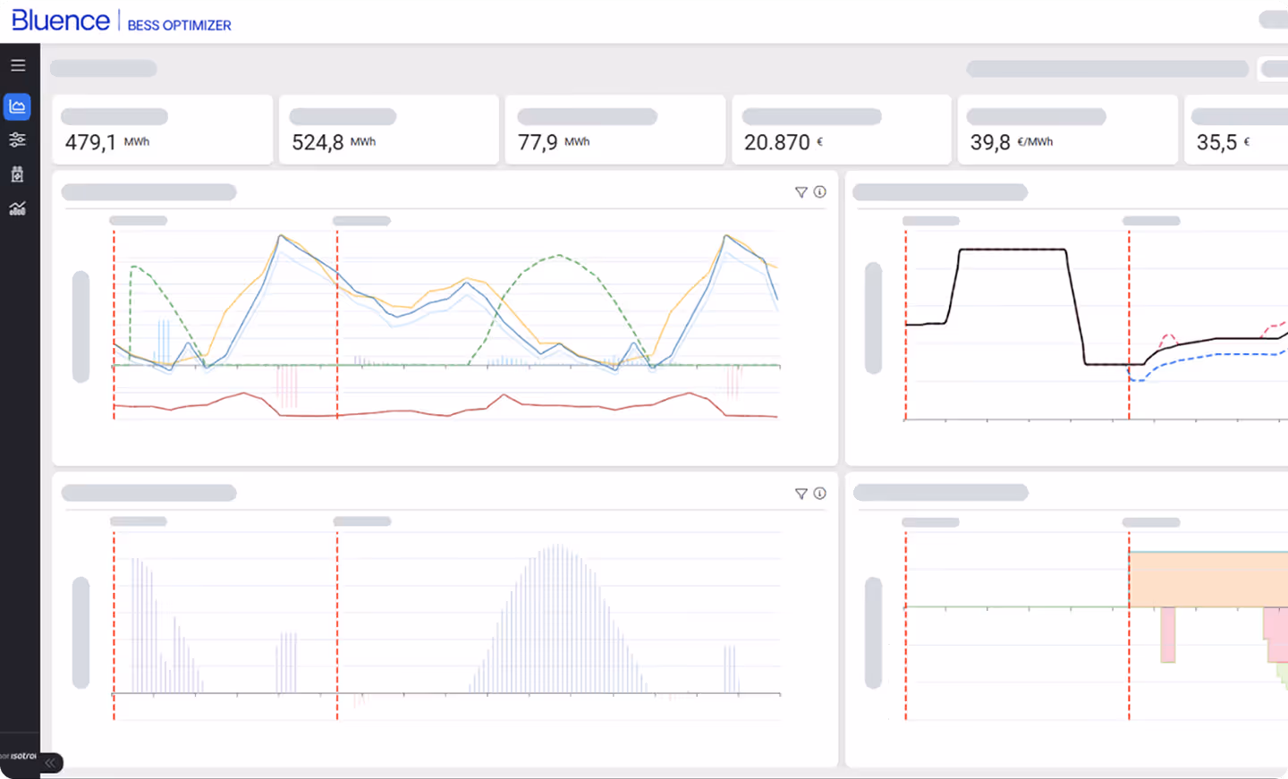This screenshot has height=779, width=1288.
Task: Open the BESS OPTIMIZER title link
Action: (179, 25)
